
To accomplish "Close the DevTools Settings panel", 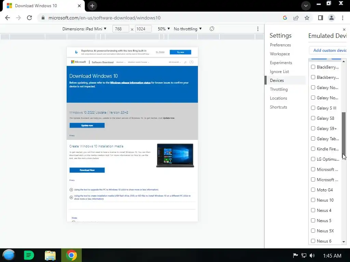I will pos(344,29).
